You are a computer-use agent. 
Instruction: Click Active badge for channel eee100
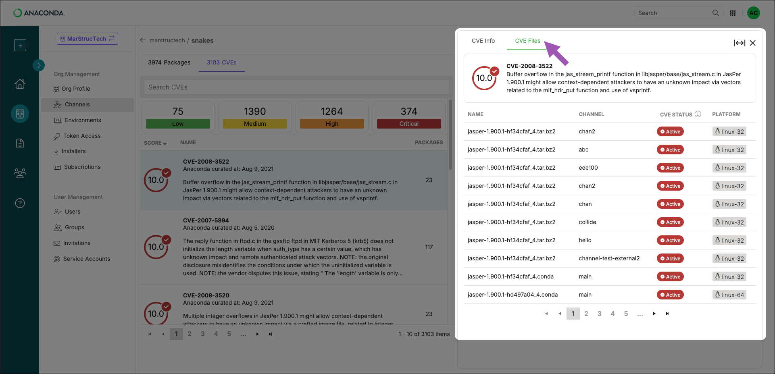[670, 168]
